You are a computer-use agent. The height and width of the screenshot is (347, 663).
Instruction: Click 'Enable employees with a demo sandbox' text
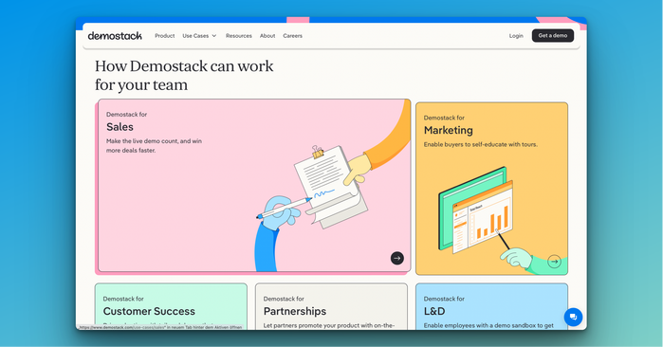click(488, 325)
